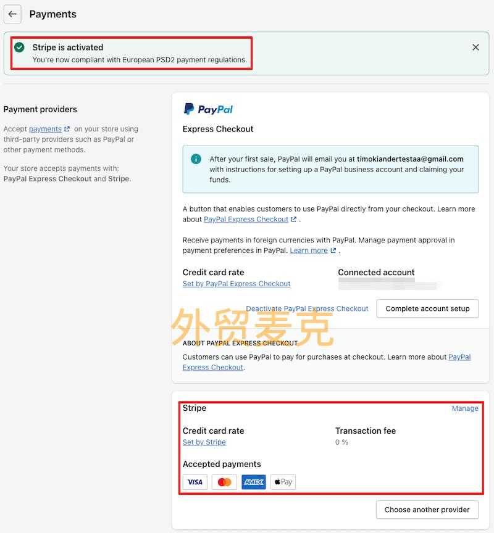
Task: Click the PayPal logo
Action: (x=208, y=109)
